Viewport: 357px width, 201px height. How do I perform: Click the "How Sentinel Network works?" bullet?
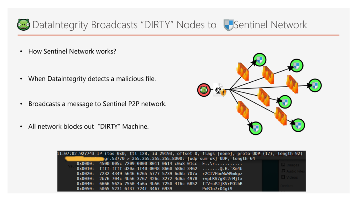coord(72,51)
